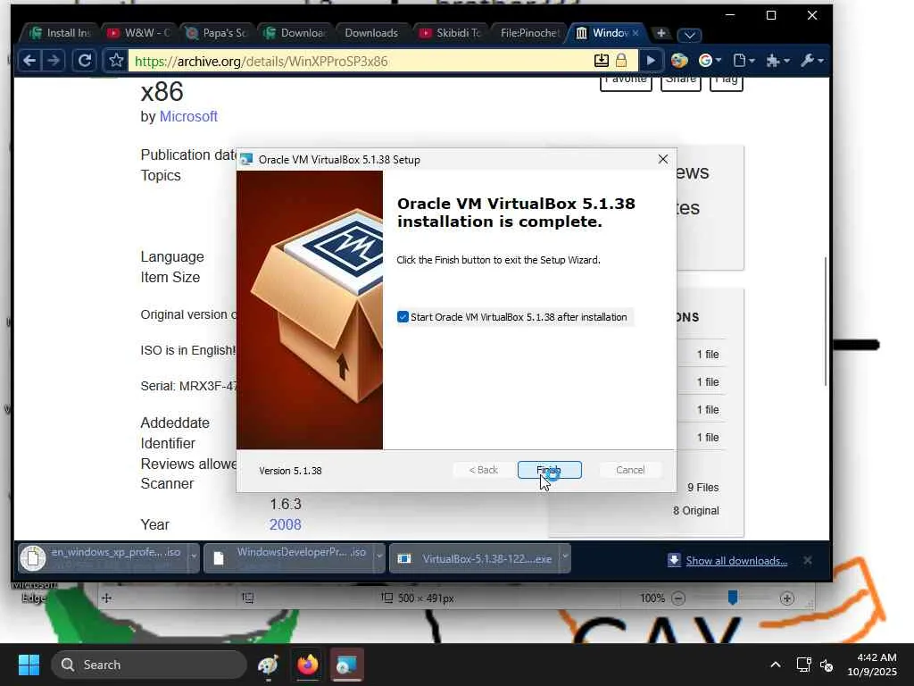Open the Windows Start menu
914x686 pixels.
[x=29, y=665]
